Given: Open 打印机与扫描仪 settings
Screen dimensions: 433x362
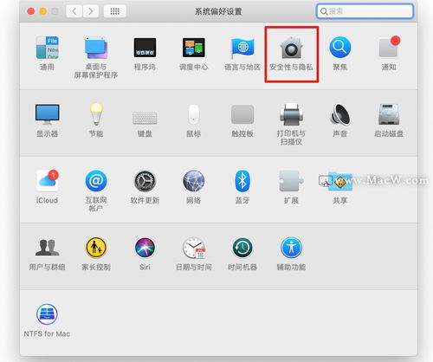Looking at the screenshot, I should (x=291, y=124).
